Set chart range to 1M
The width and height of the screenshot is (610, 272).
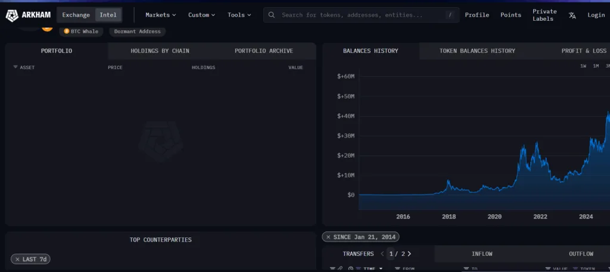(x=596, y=66)
